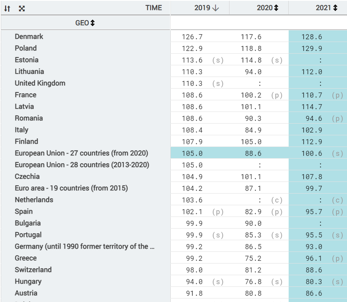Click Hungary's 2020 value 76.8

point(253,282)
